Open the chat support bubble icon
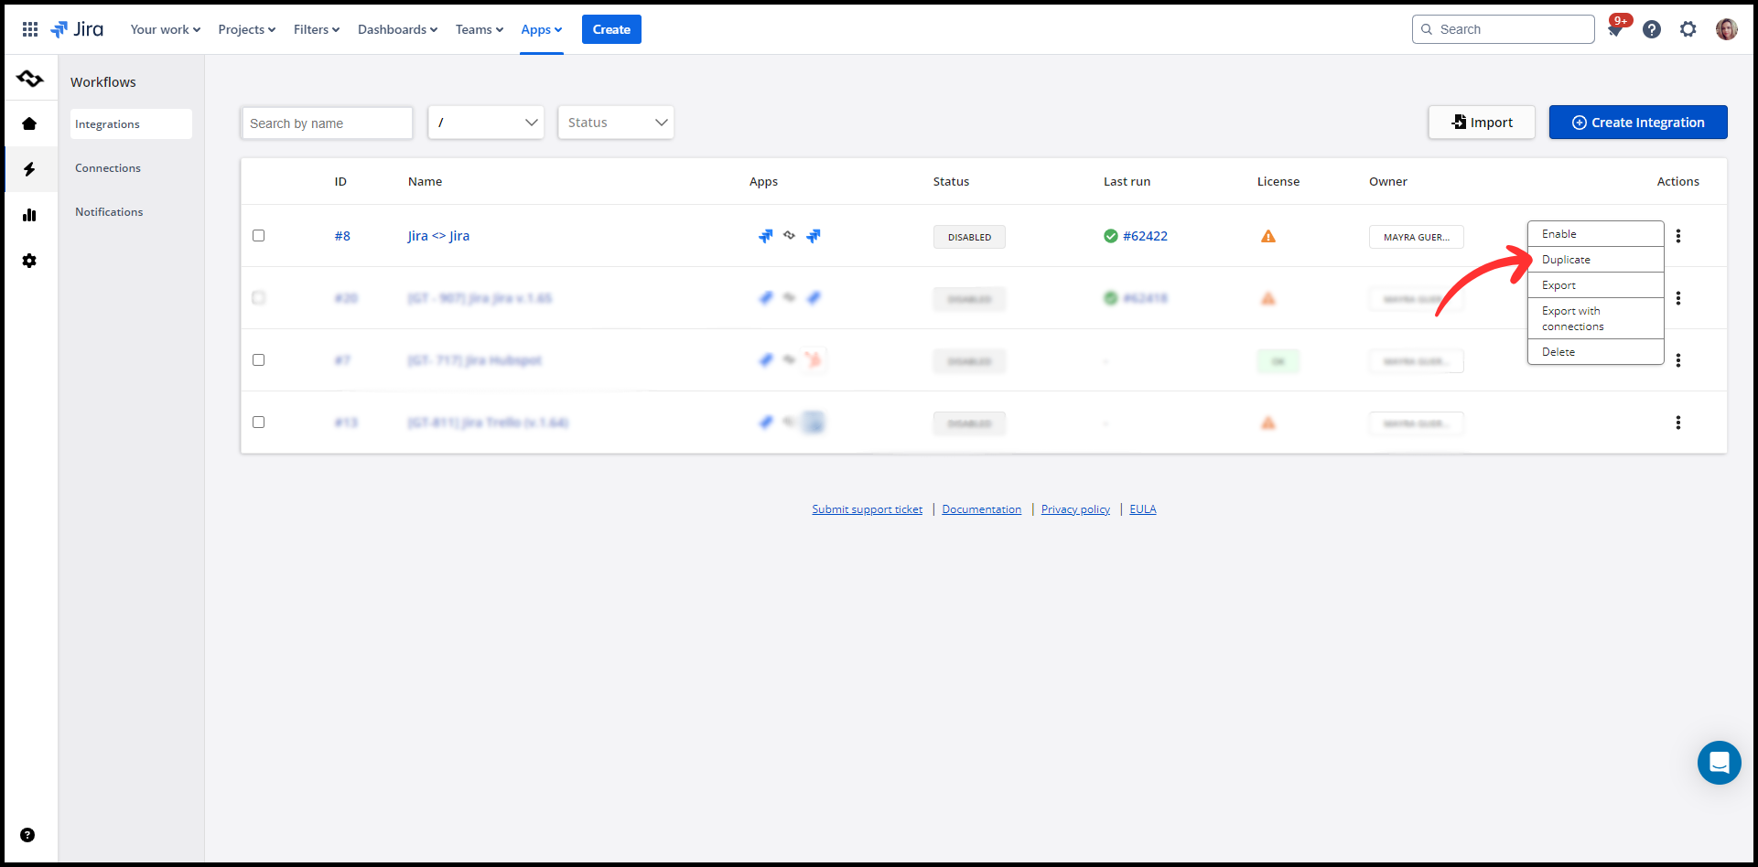The image size is (1758, 867). click(x=1719, y=762)
